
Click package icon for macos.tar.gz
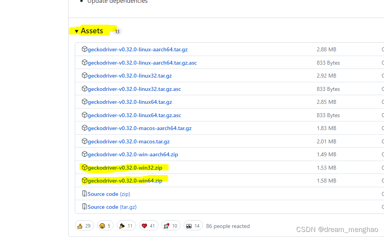pyautogui.click(x=85, y=141)
